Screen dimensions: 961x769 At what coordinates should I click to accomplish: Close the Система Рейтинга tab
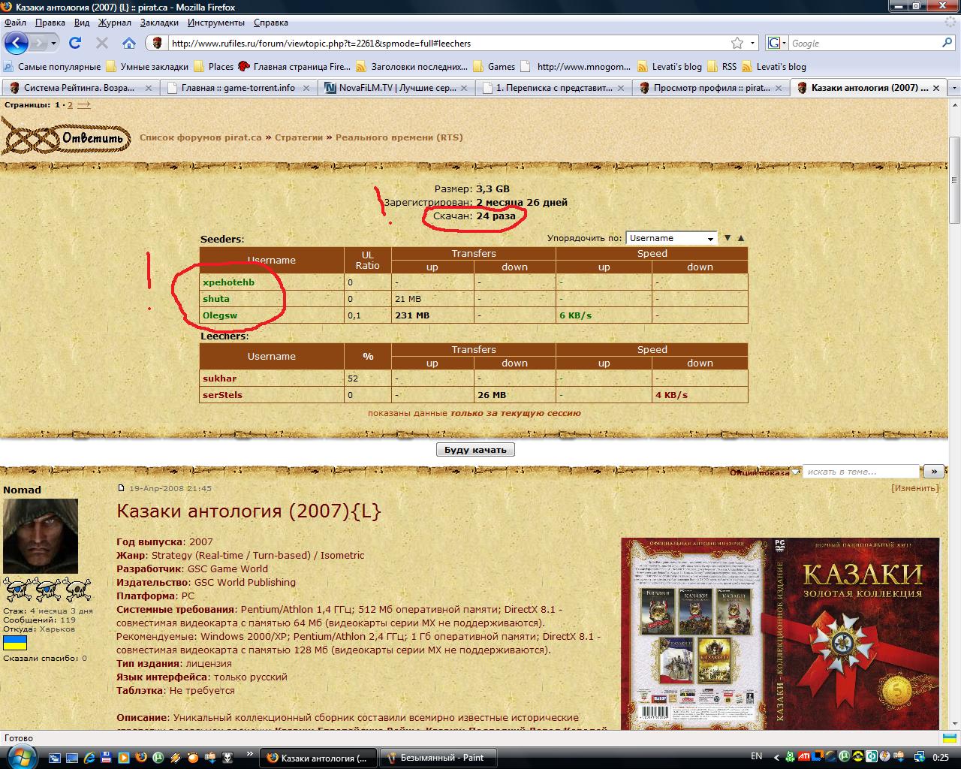(x=148, y=88)
